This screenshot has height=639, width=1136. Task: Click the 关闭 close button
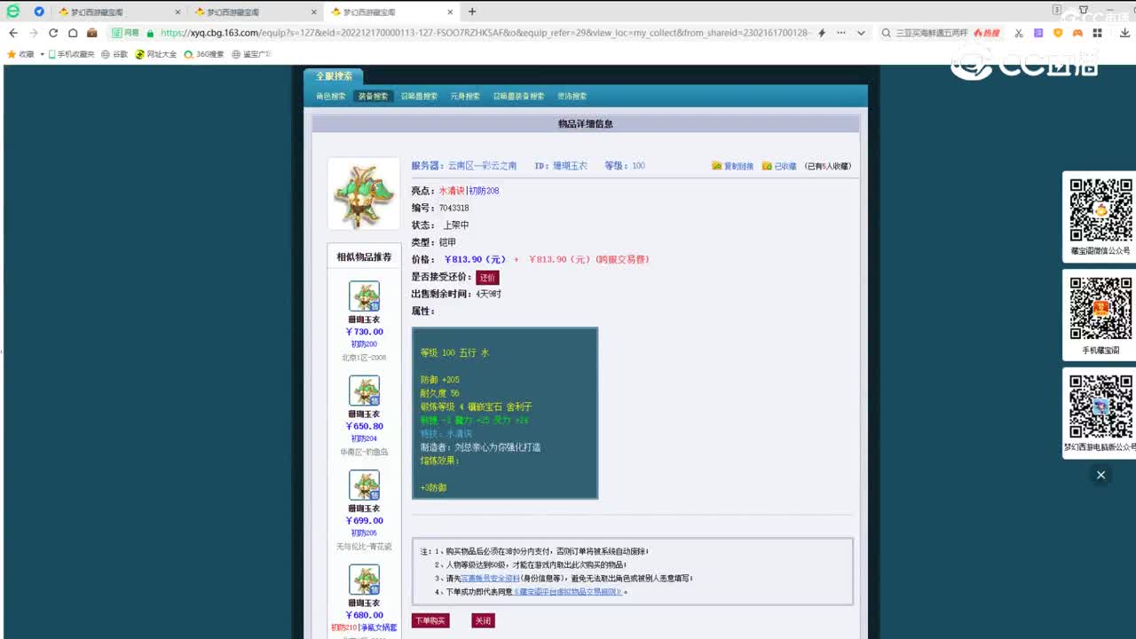tap(483, 620)
